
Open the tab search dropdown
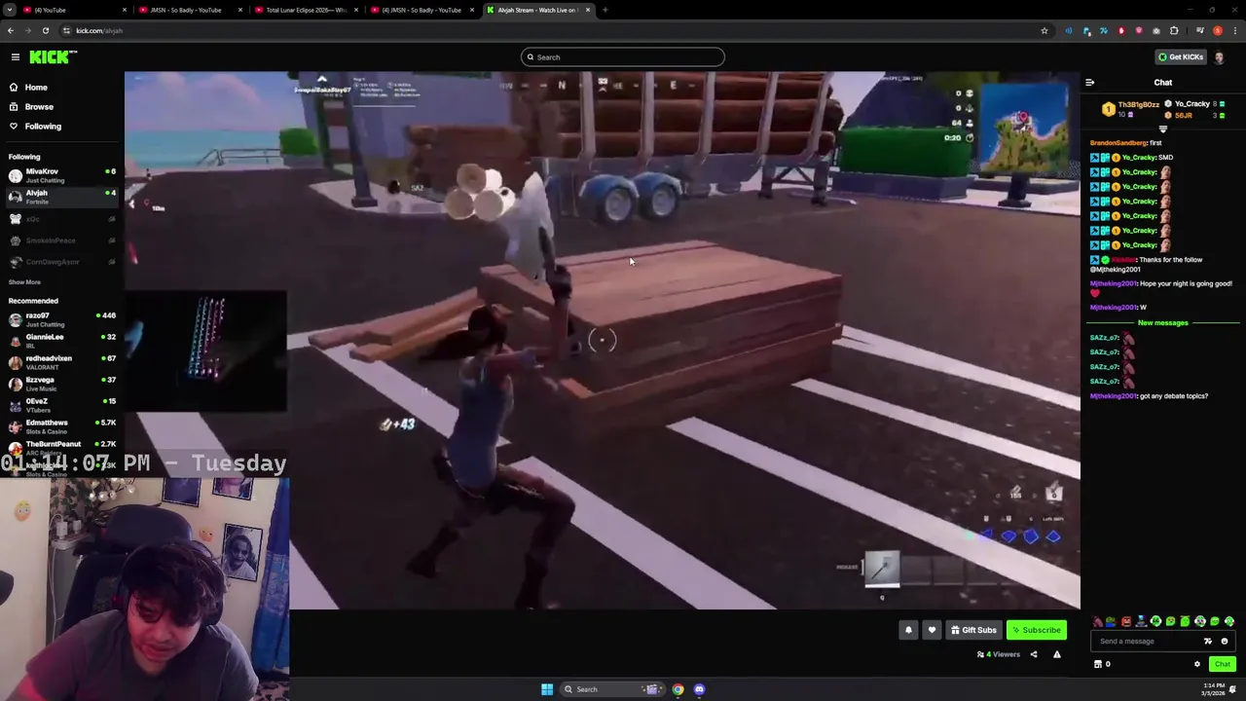9,10
